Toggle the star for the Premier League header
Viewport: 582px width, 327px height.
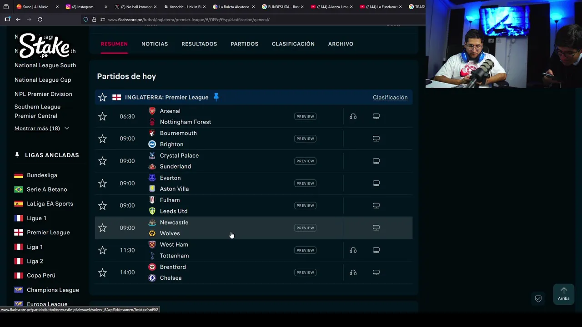click(x=102, y=97)
